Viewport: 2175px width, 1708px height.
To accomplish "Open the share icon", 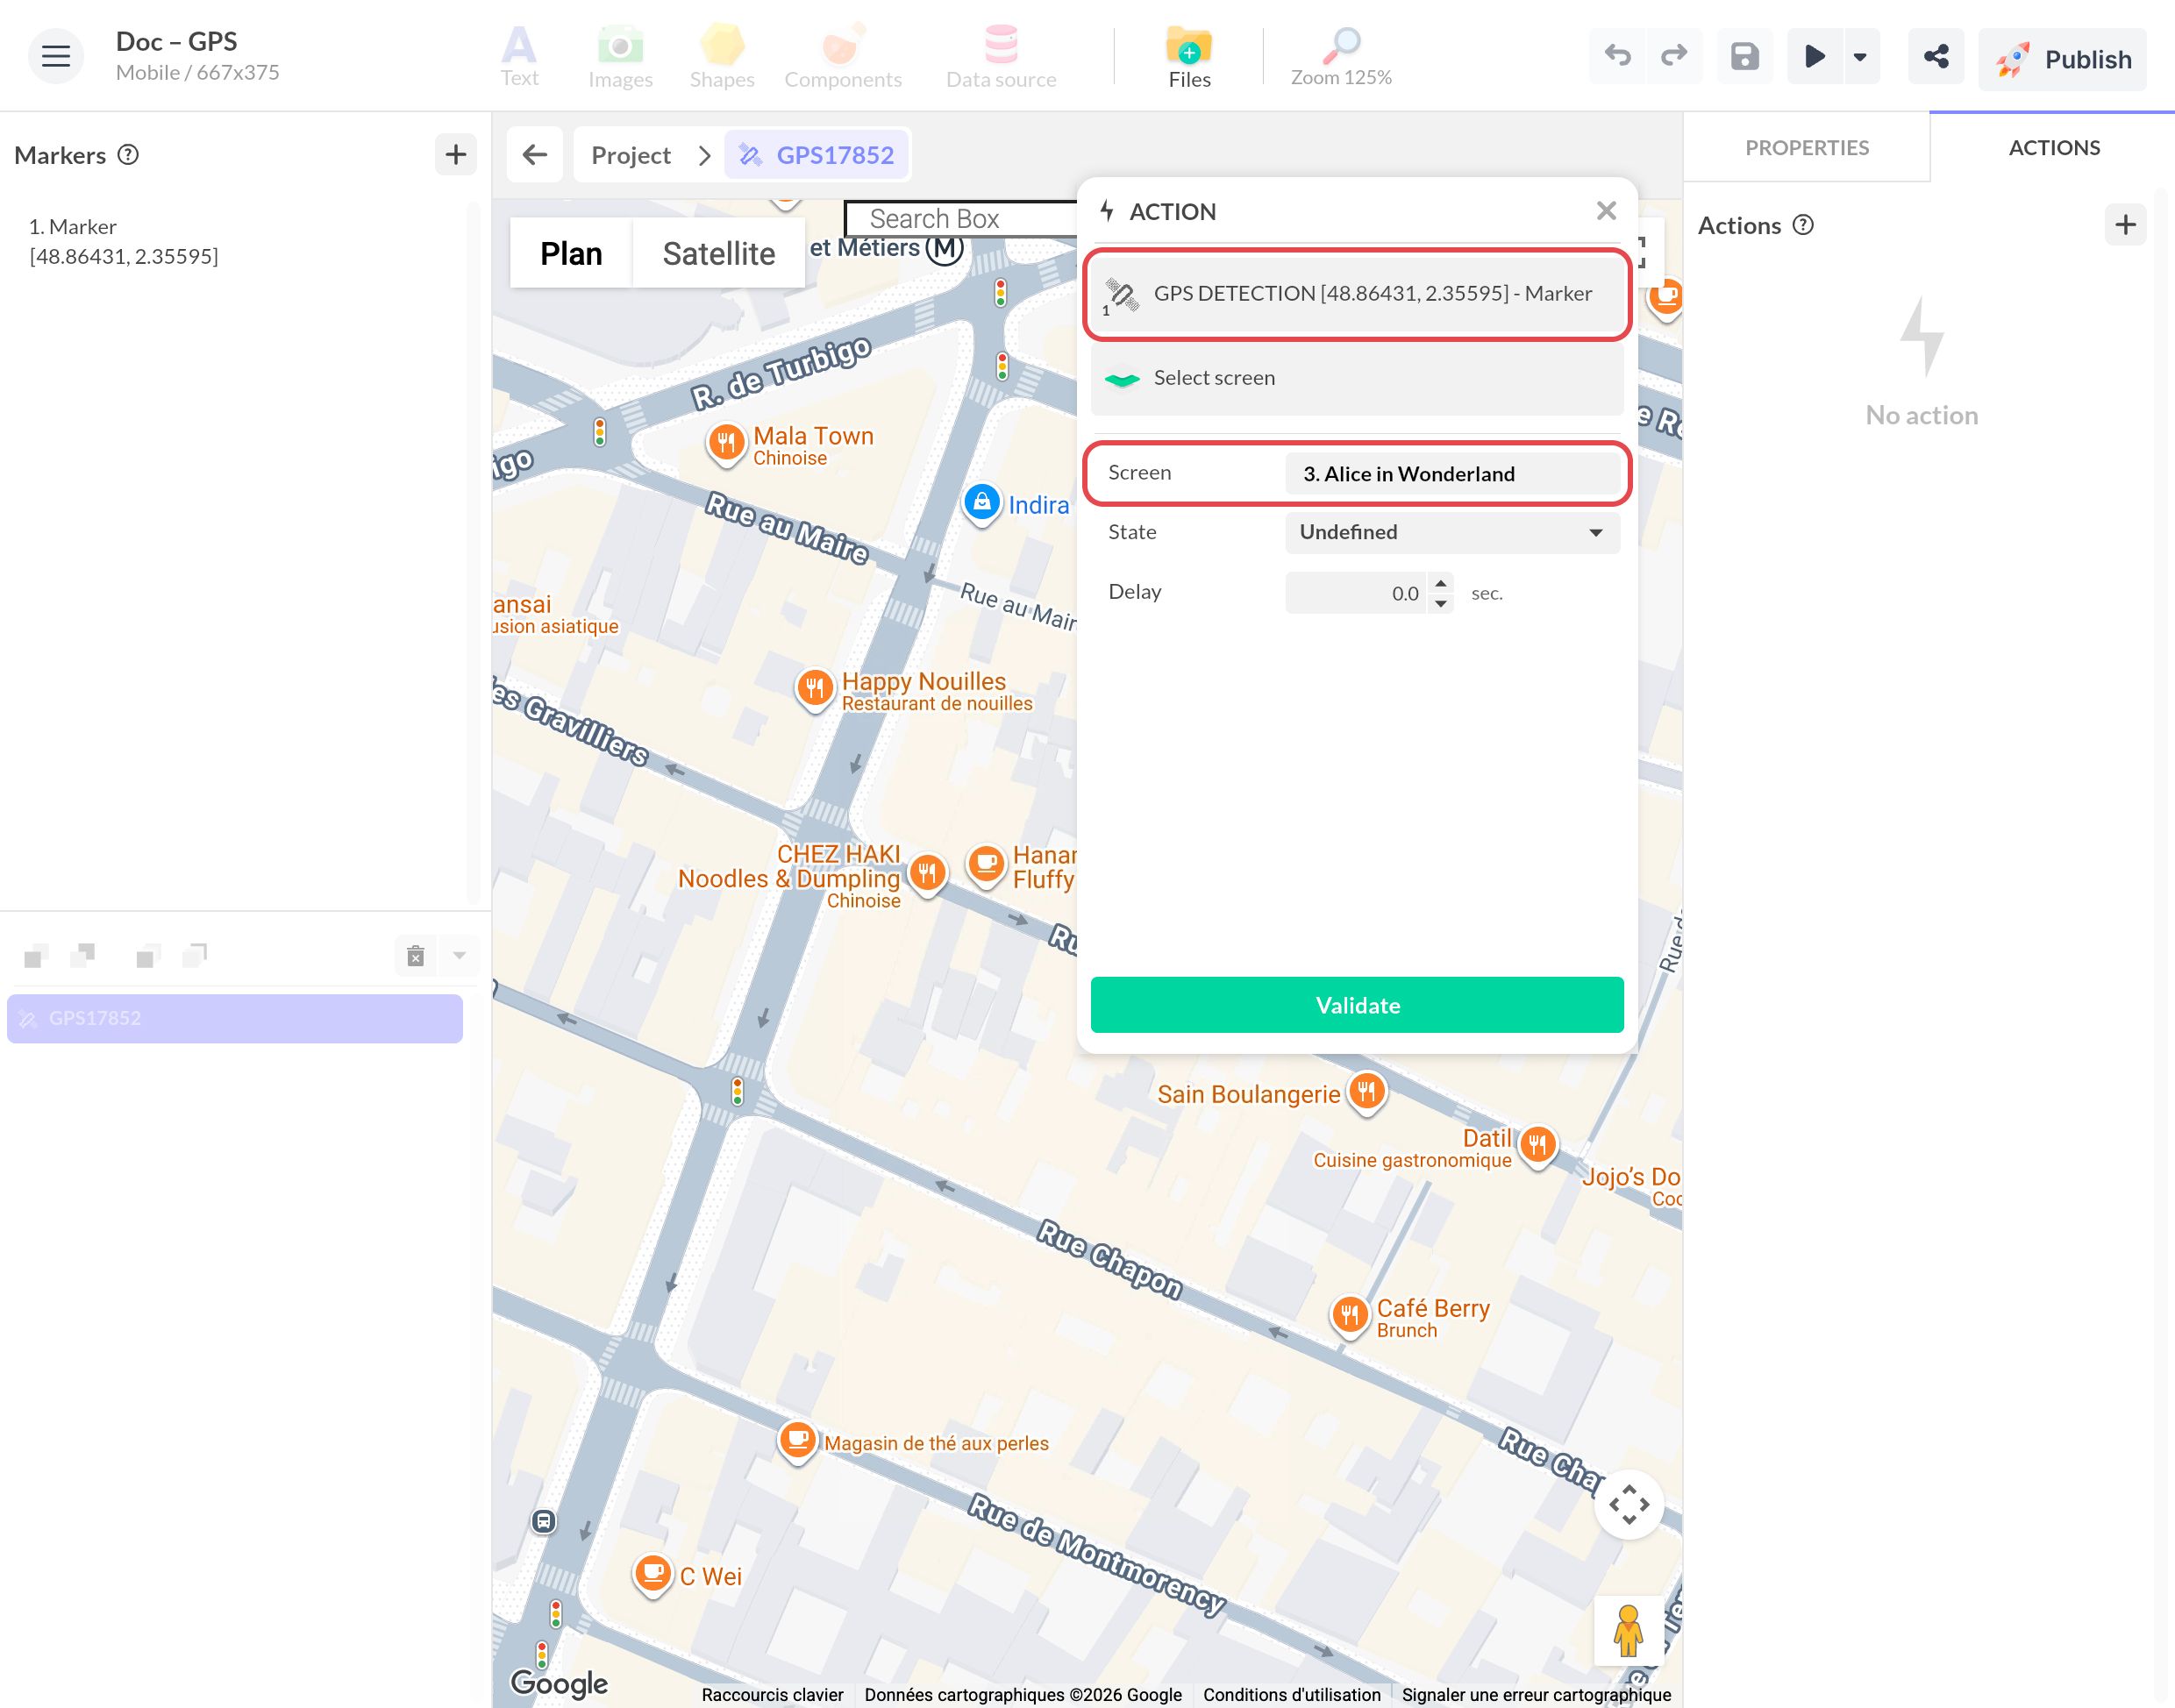I will pyautogui.click(x=1936, y=56).
